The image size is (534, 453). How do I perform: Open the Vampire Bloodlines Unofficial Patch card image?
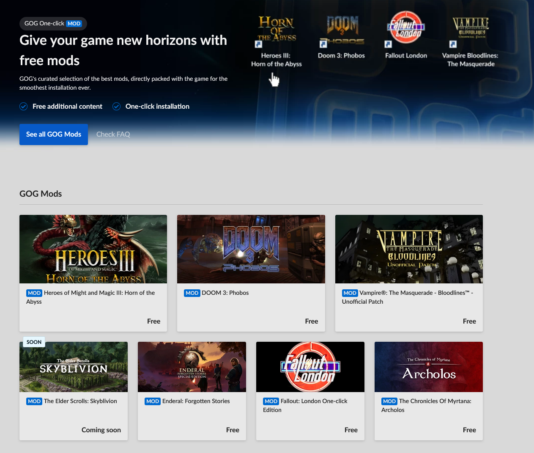[409, 249]
